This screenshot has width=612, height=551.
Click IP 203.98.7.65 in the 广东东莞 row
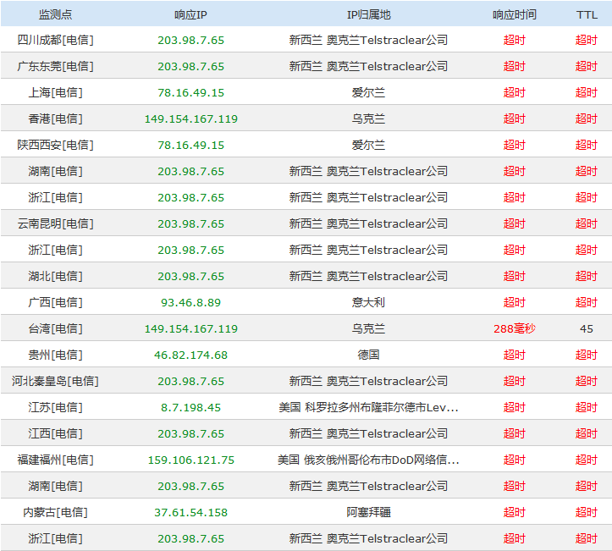click(190, 66)
